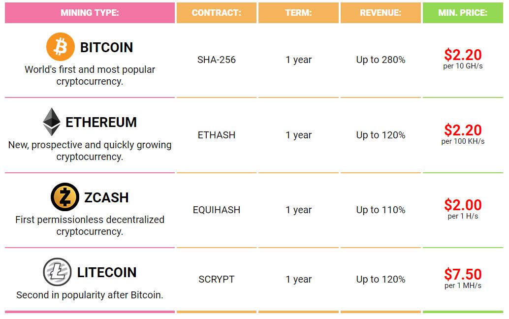Open the LITECOIN title link
The image size is (509, 319).
pyautogui.click(x=107, y=272)
